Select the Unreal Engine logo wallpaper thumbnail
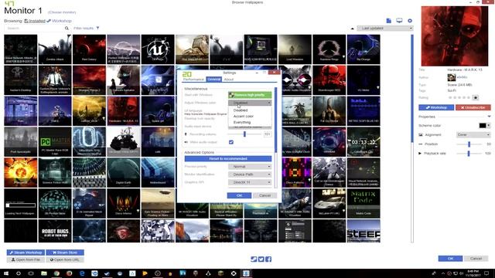Screen dimensions: 495x278 (x=158, y=49)
